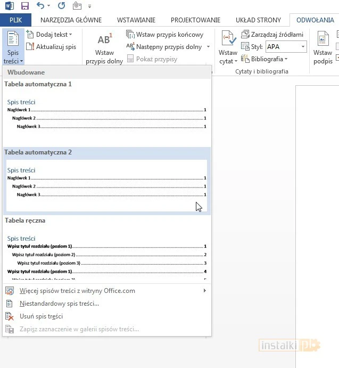Choose Niestandardowy spis treści menu entry

pos(60,304)
